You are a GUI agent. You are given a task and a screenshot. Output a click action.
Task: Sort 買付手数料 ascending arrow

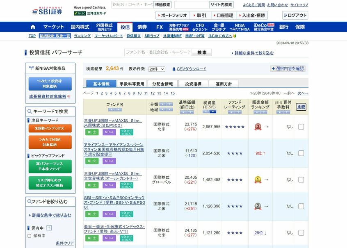[x=280, y=112]
